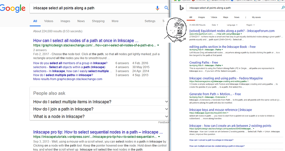Switch to Google News tab
The width and height of the screenshot is (285, 151).
(x=81, y=21)
